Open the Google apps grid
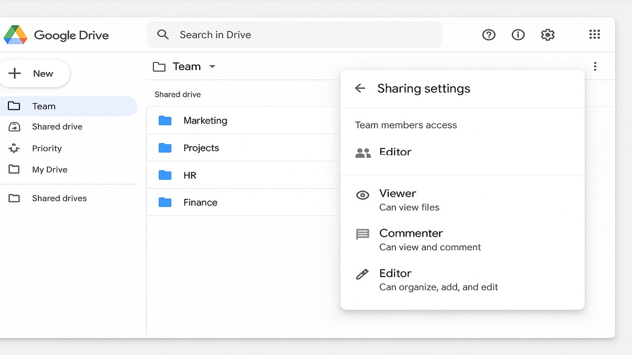The height and width of the screenshot is (355, 632). point(594,35)
